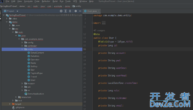Viewport: 193px width, 110px height.
Task: Click the Travel class icon
Action: (29, 77)
